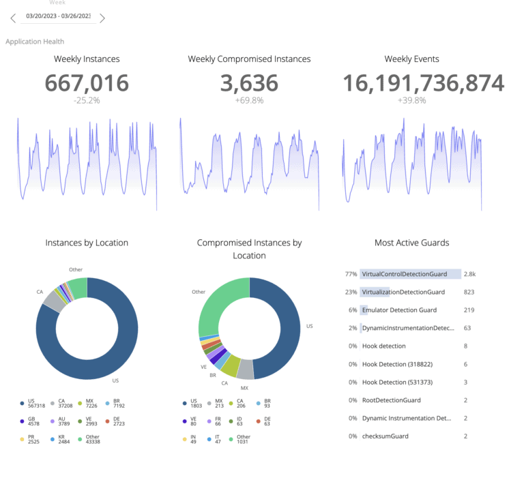Click the +69.8% change label
524x480 pixels.
[x=249, y=100]
